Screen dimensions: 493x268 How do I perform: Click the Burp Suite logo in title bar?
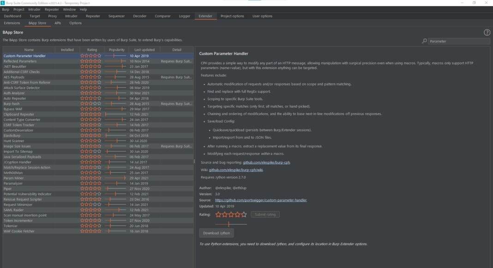pos(4,3)
